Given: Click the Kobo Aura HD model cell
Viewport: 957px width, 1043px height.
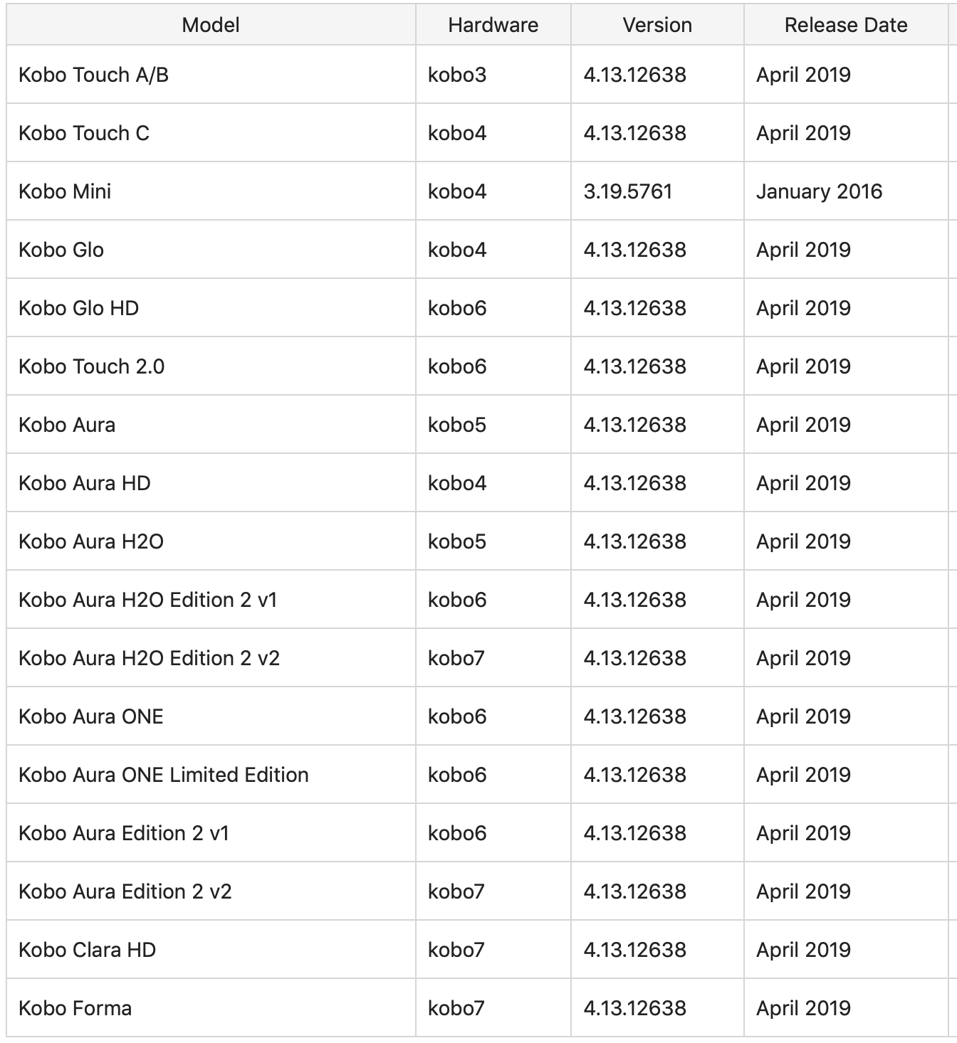Looking at the screenshot, I should coord(211,483).
